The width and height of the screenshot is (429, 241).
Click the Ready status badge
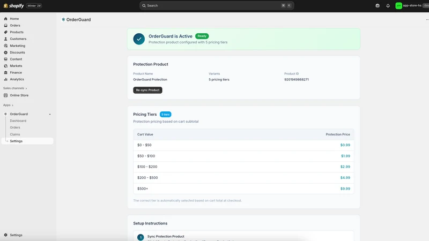[x=202, y=36]
